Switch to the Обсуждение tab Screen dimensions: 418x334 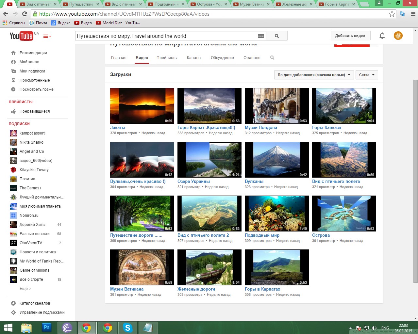click(222, 57)
